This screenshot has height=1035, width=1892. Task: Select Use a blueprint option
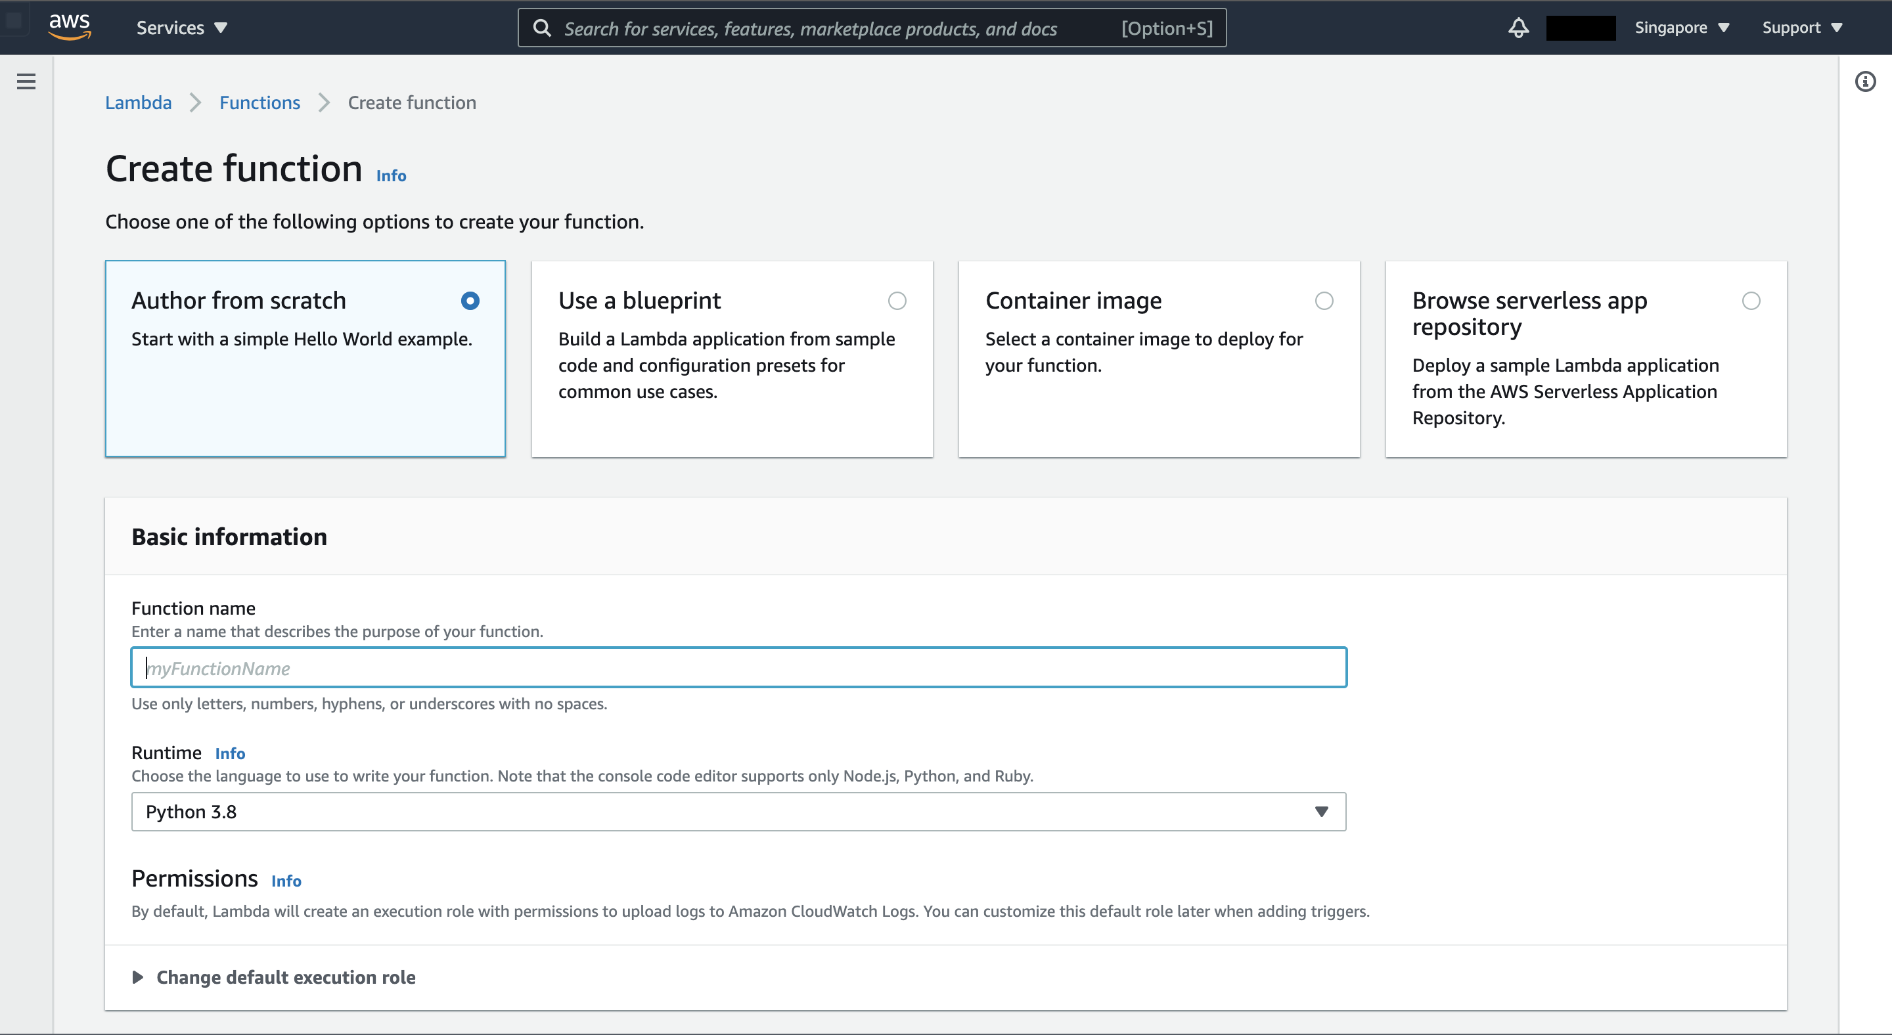coord(897,301)
